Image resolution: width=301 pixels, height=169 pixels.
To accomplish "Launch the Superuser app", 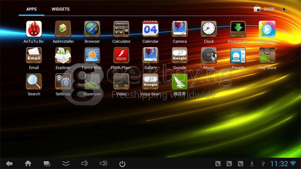I will (x=92, y=82).
